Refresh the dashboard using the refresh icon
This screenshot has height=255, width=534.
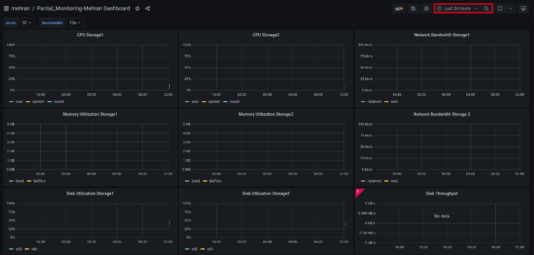pyautogui.click(x=500, y=8)
